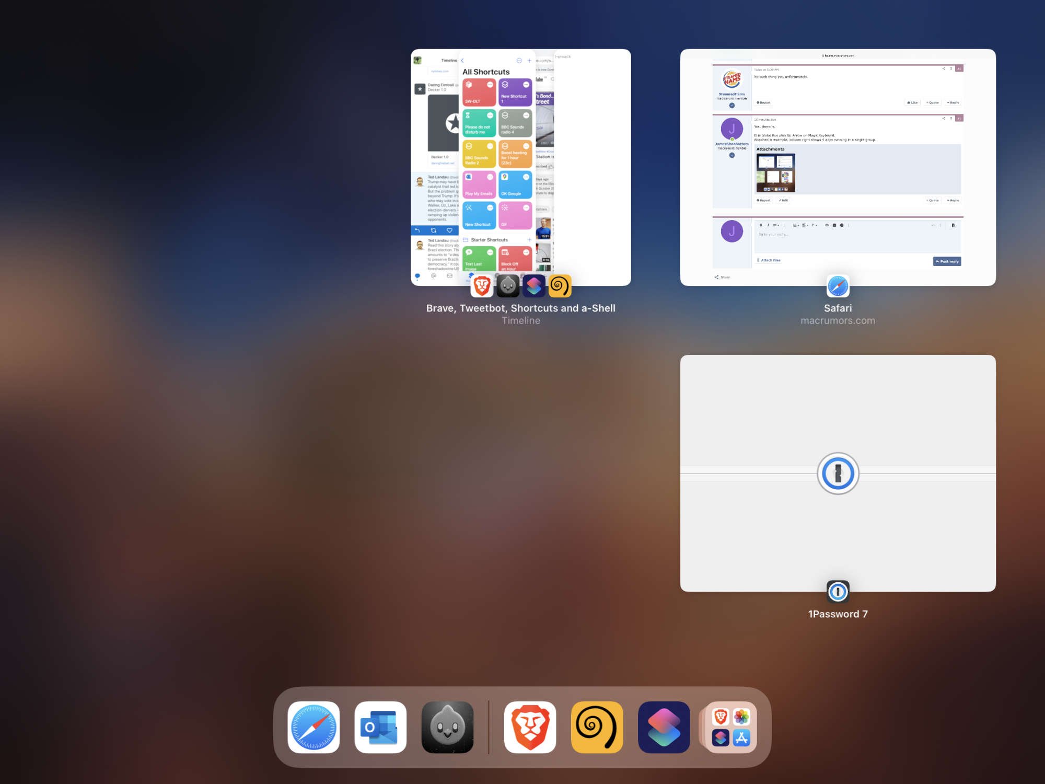Tap Shortcuts icon under the grouped card

[534, 286]
